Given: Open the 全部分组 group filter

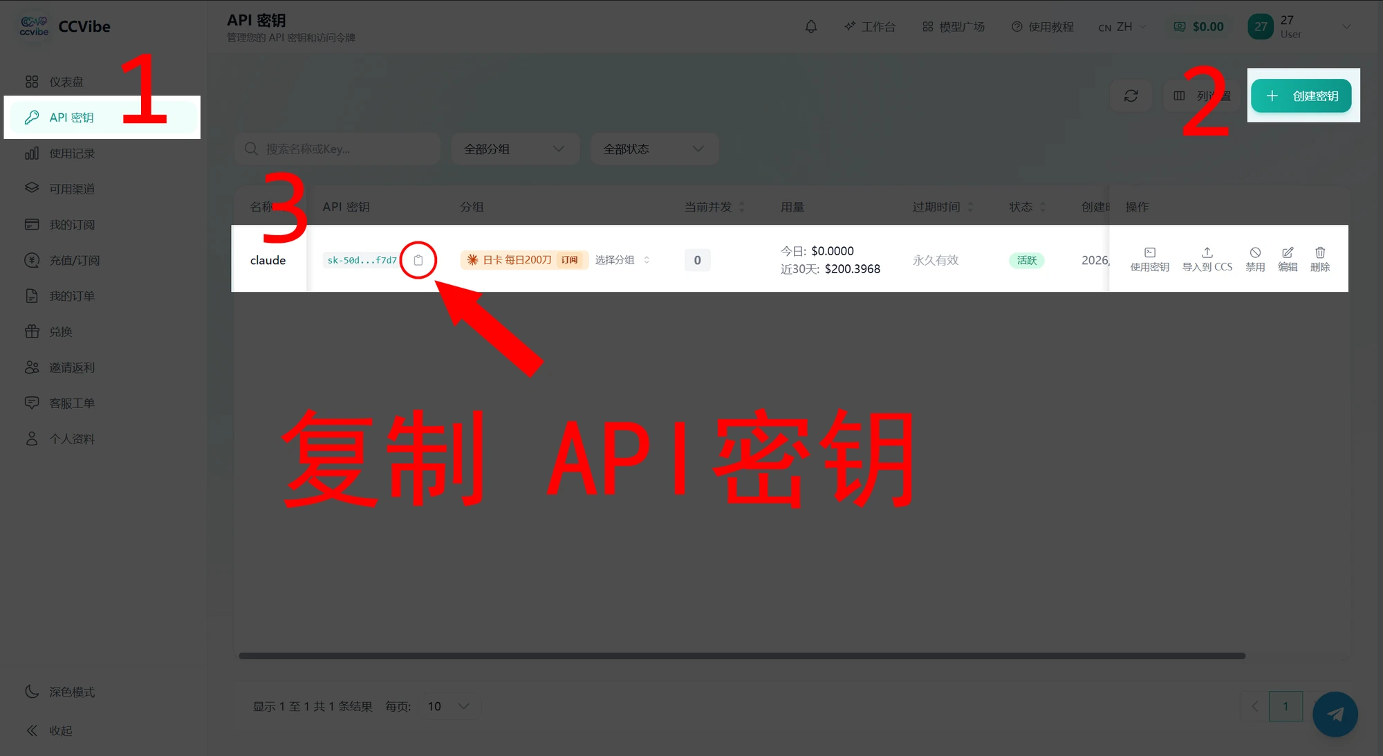Looking at the screenshot, I should (515, 149).
